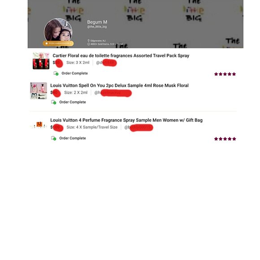Click Order Complete text under Cartier listing
The width and height of the screenshot is (260, 260).
(74, 73)
